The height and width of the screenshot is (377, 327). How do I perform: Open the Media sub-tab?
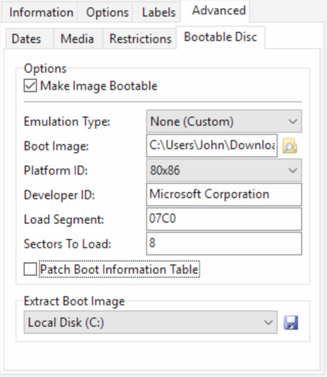[x=77, y=39]
